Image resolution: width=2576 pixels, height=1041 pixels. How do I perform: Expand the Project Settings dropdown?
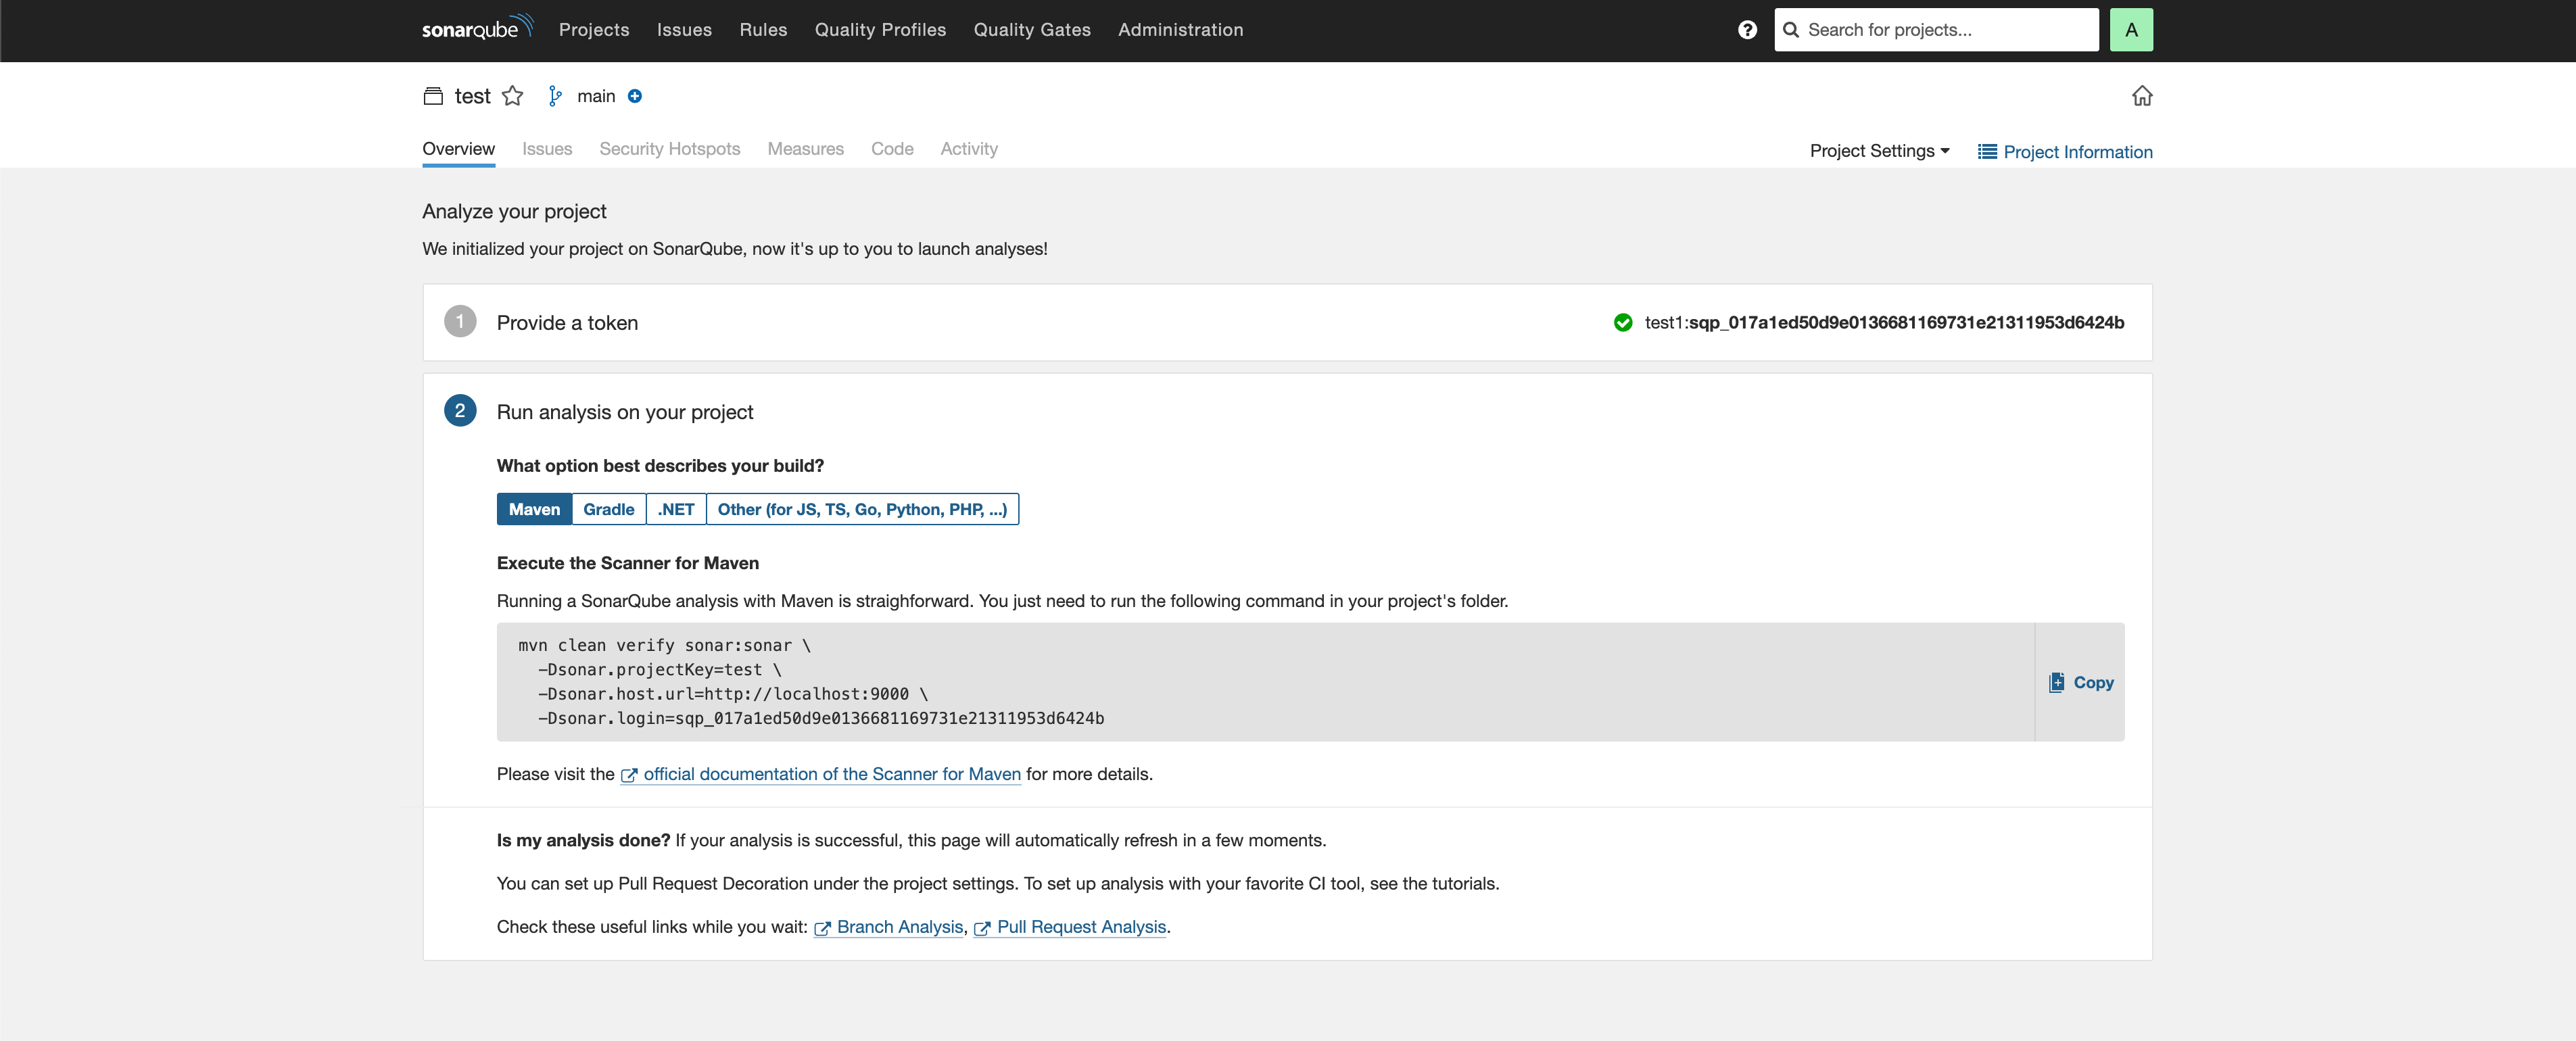point(1879,151)
